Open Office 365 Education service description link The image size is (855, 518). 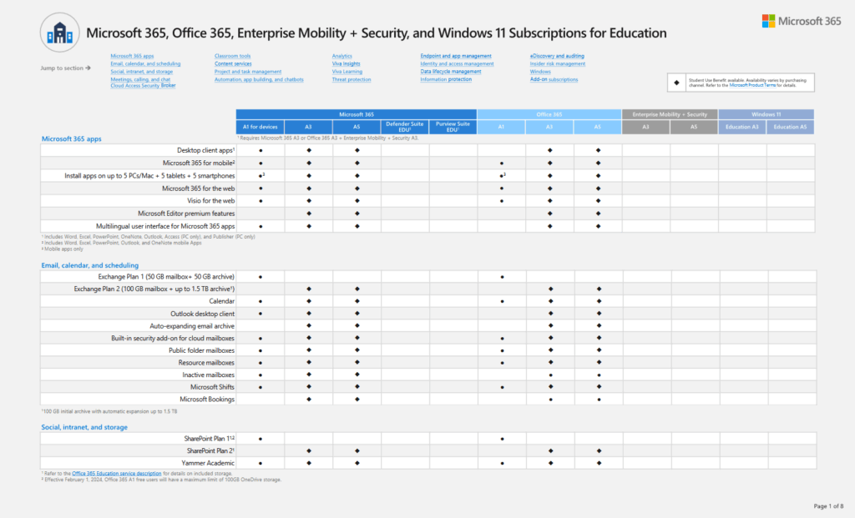coord(117,474)
